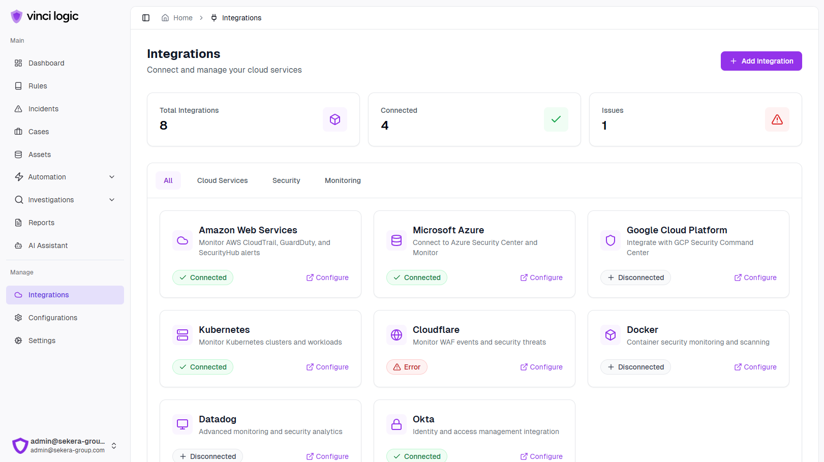Open the AI Assistant section

click(x=48, y=245)
